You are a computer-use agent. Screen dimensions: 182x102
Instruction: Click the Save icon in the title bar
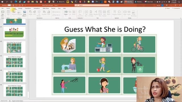pos(13,5)
